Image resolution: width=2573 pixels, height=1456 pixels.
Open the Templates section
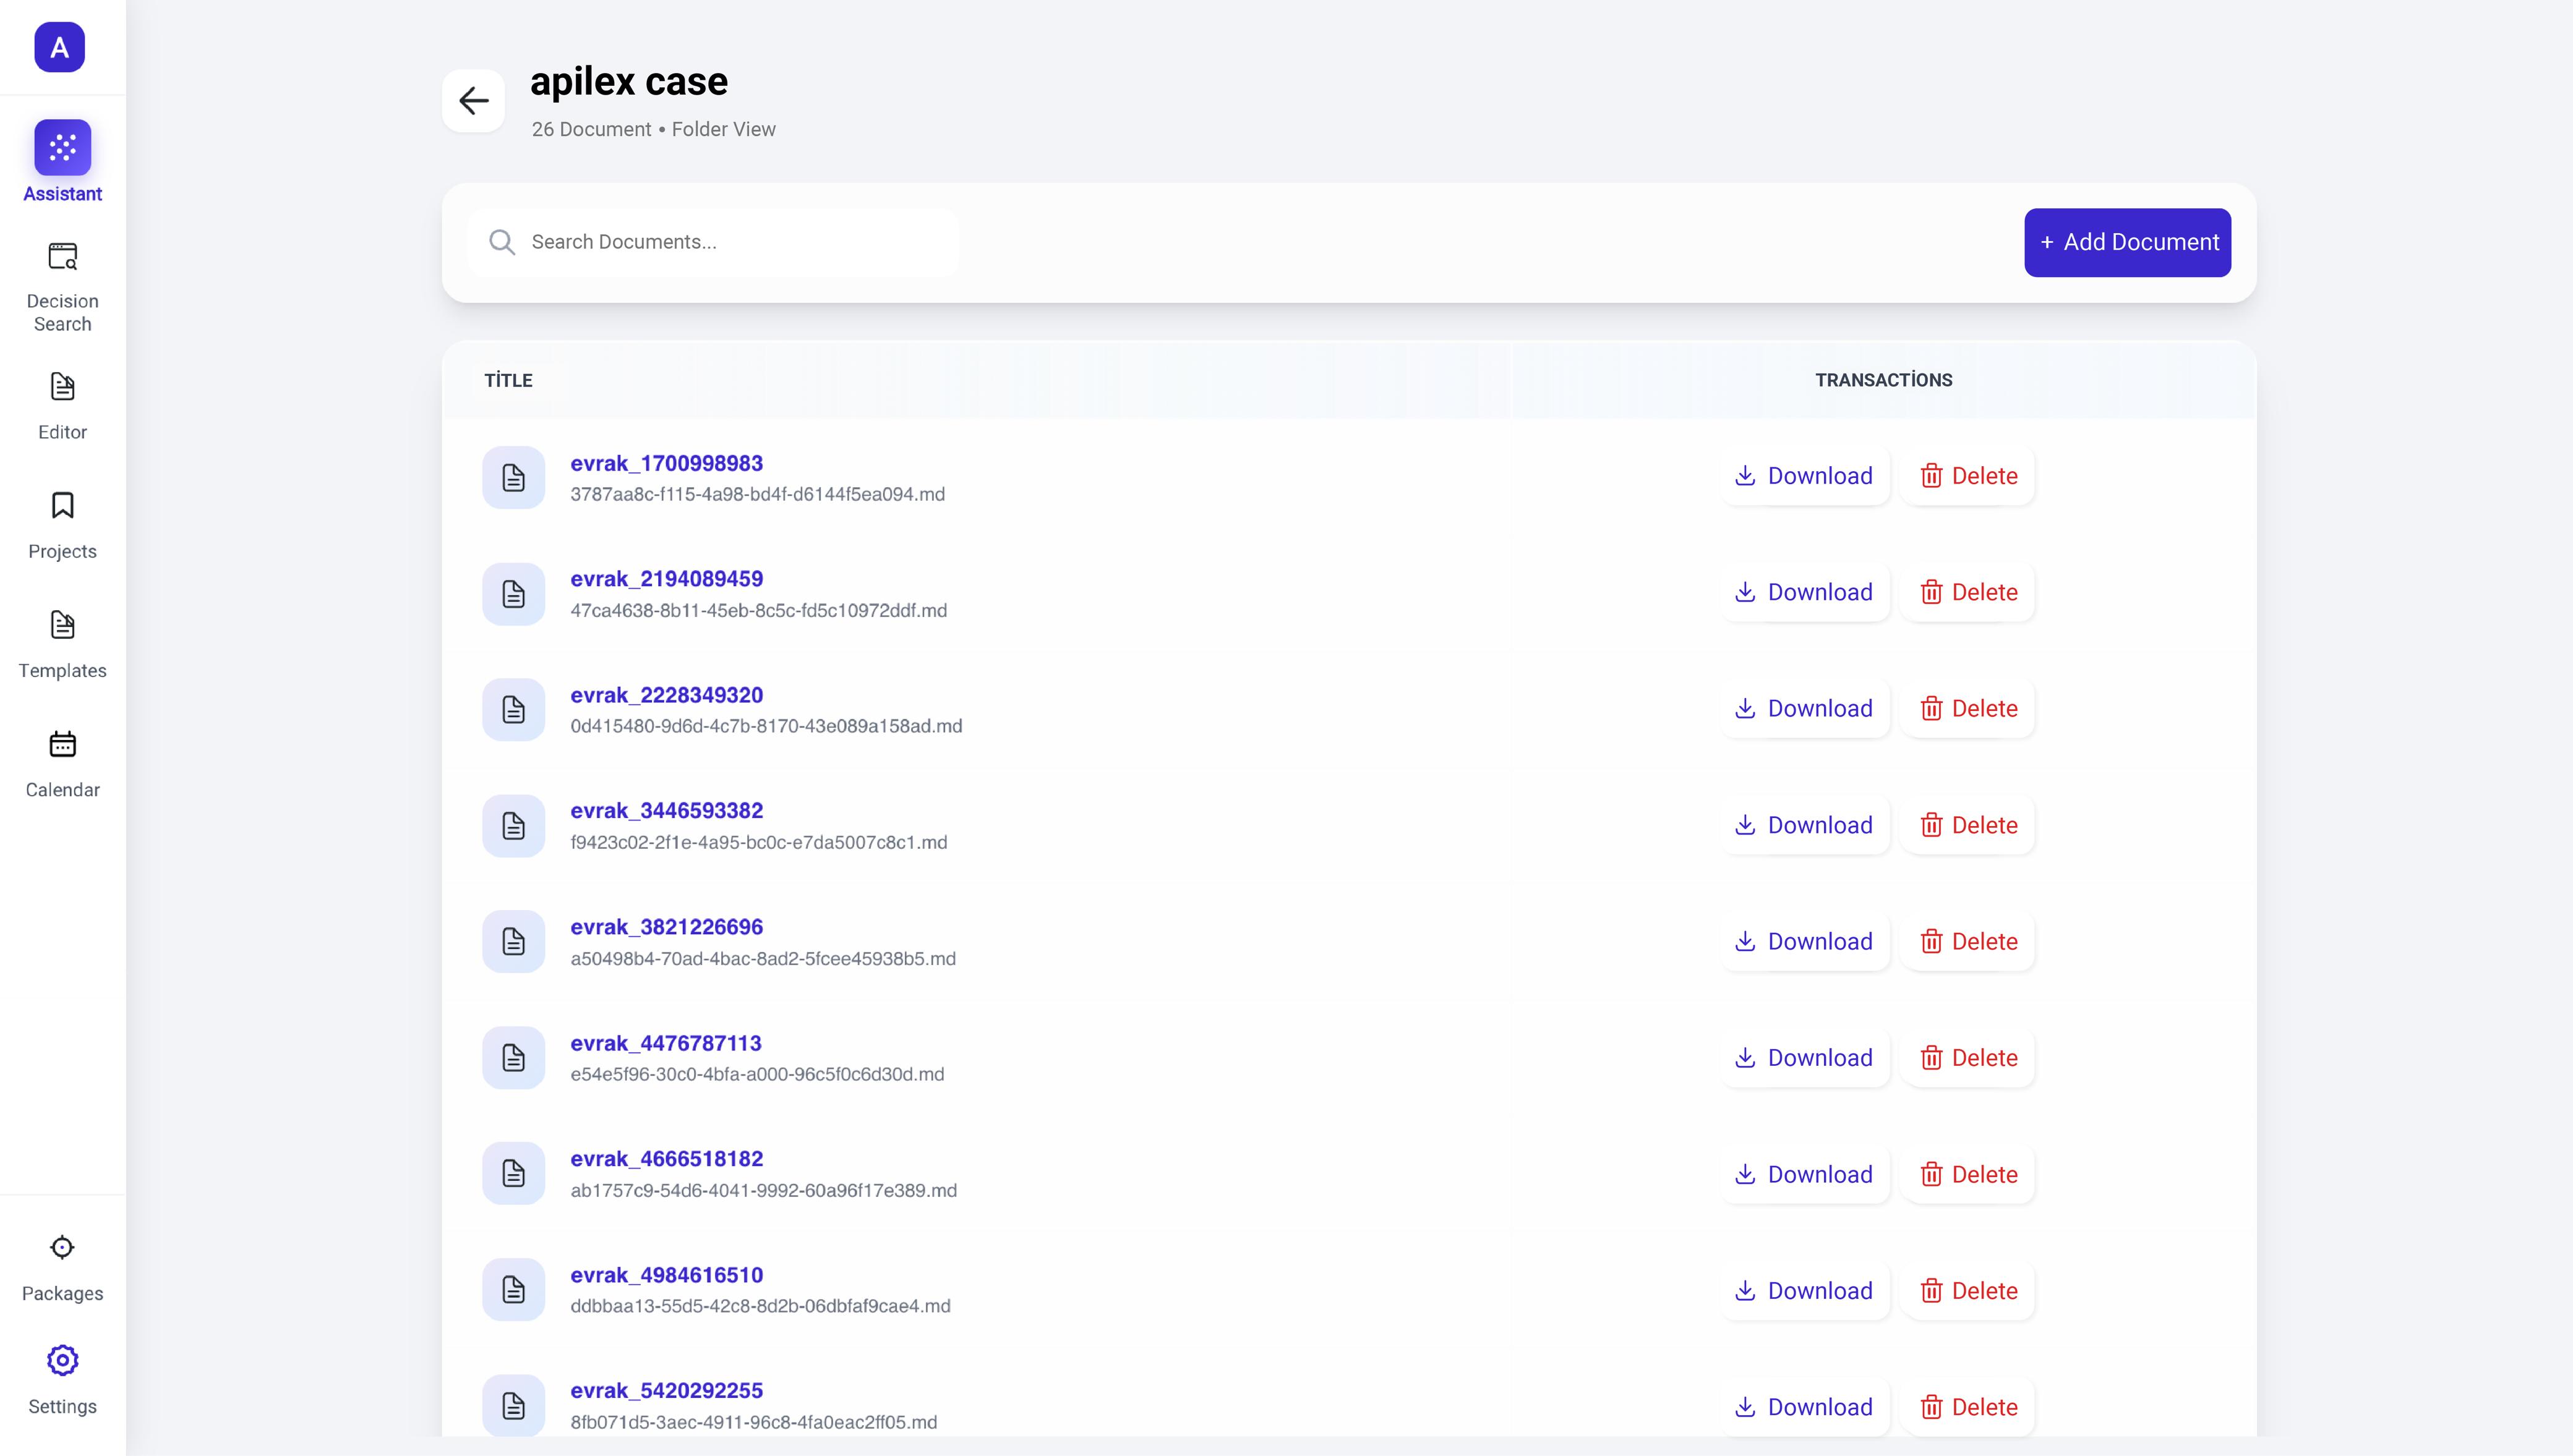point(62,625)
